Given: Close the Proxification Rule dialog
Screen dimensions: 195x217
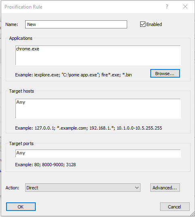Looking at the screenshot, I should [x=185, y=7].
